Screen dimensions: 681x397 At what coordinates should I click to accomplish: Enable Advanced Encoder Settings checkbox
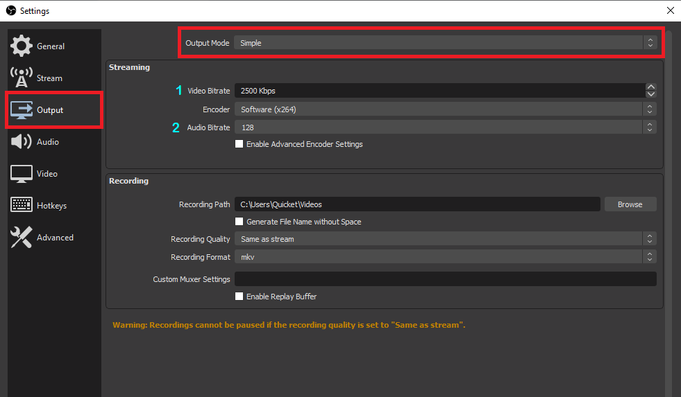[x=239, y=144]
